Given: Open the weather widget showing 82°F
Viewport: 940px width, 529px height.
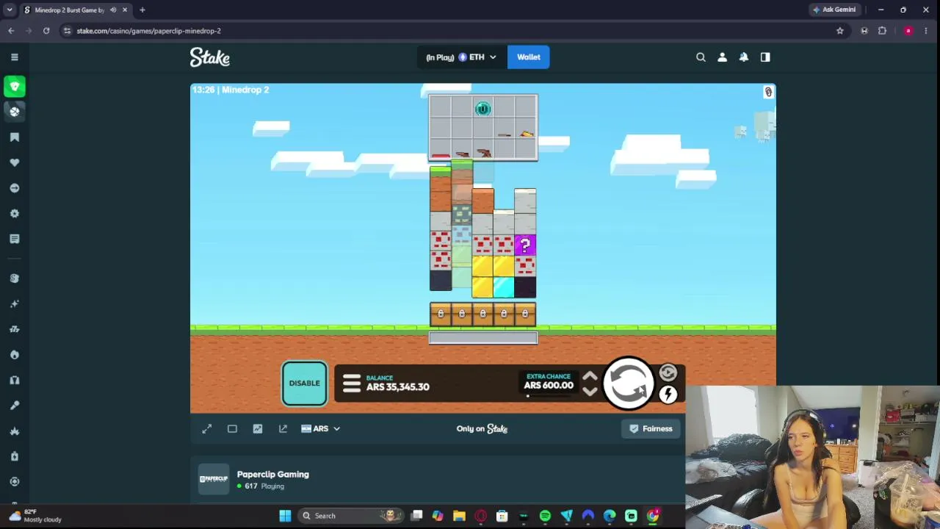Looking at the screenshot, I should pos(34,516).
